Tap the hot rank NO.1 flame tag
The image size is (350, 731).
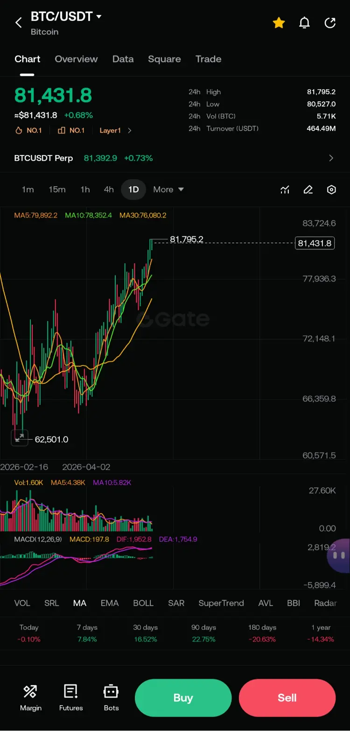click(28, 131)
